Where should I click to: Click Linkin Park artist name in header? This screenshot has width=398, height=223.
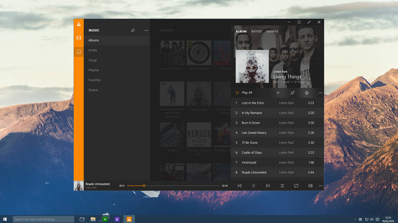click(280, 72)
